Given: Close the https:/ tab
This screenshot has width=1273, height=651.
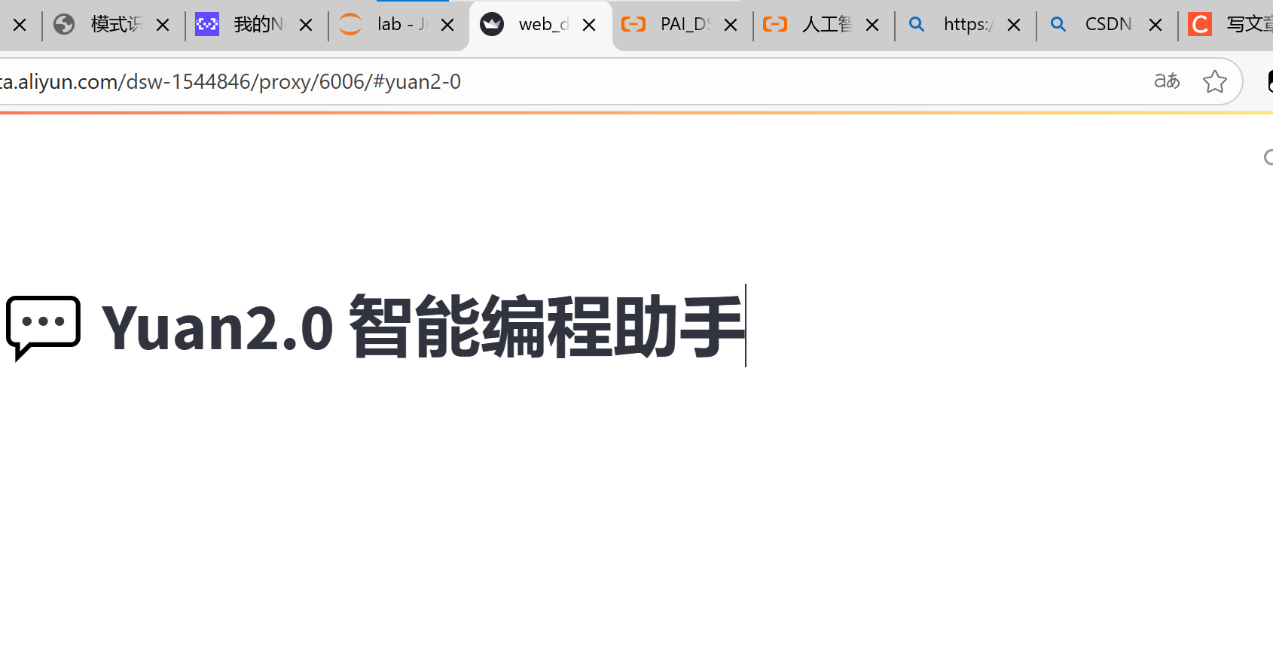Looking at the screenshot, I should pyautogui.click(x=1014, y=26).
